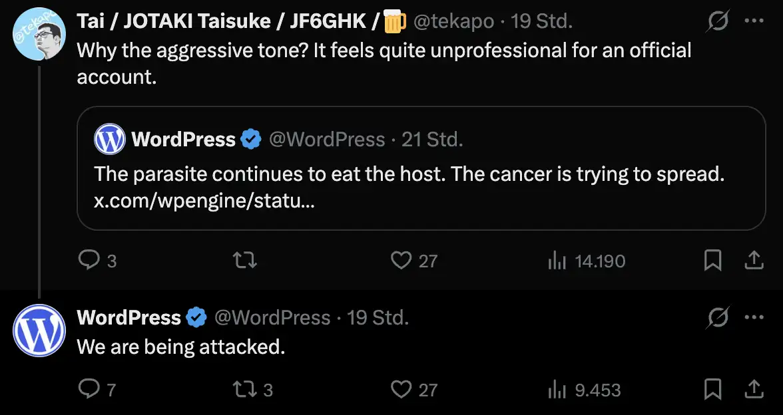Like the WordPress "We are being attacked" tweet
Screen dimensions: 783x415
click(x=401, y=389)
